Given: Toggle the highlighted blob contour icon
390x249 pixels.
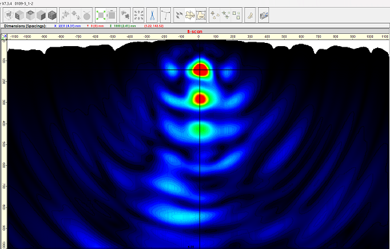Looking at the screenshot, I should coord(190,15).
